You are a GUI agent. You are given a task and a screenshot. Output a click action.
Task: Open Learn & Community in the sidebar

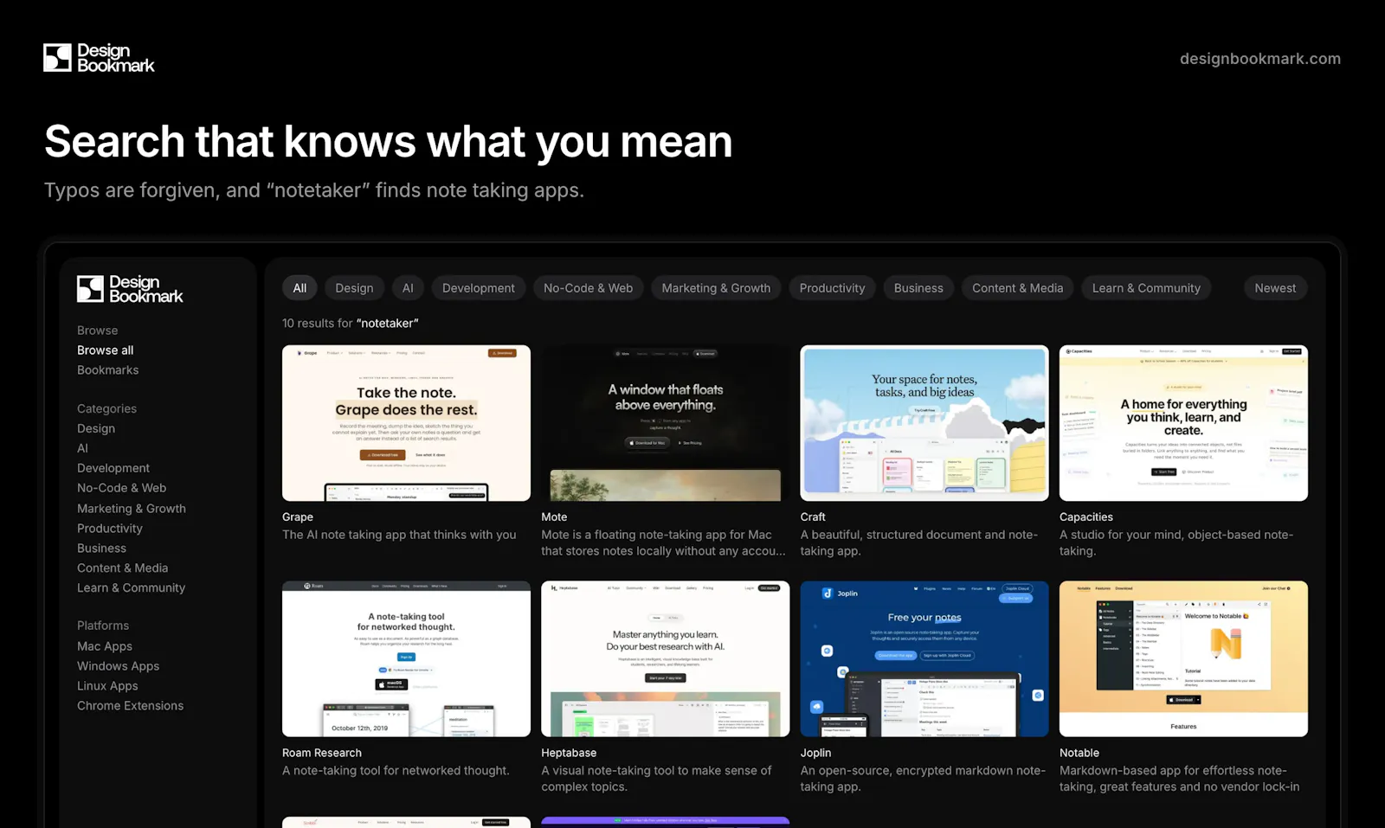132,588
